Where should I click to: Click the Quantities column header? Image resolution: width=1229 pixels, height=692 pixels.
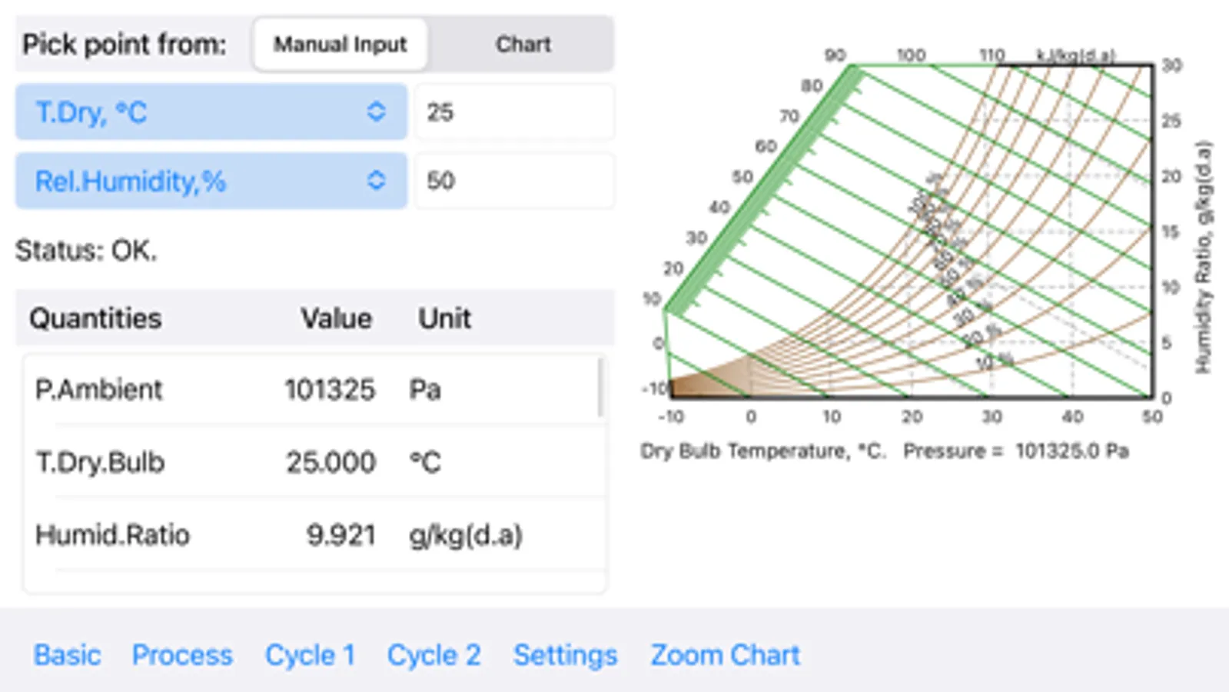(95, 318)
